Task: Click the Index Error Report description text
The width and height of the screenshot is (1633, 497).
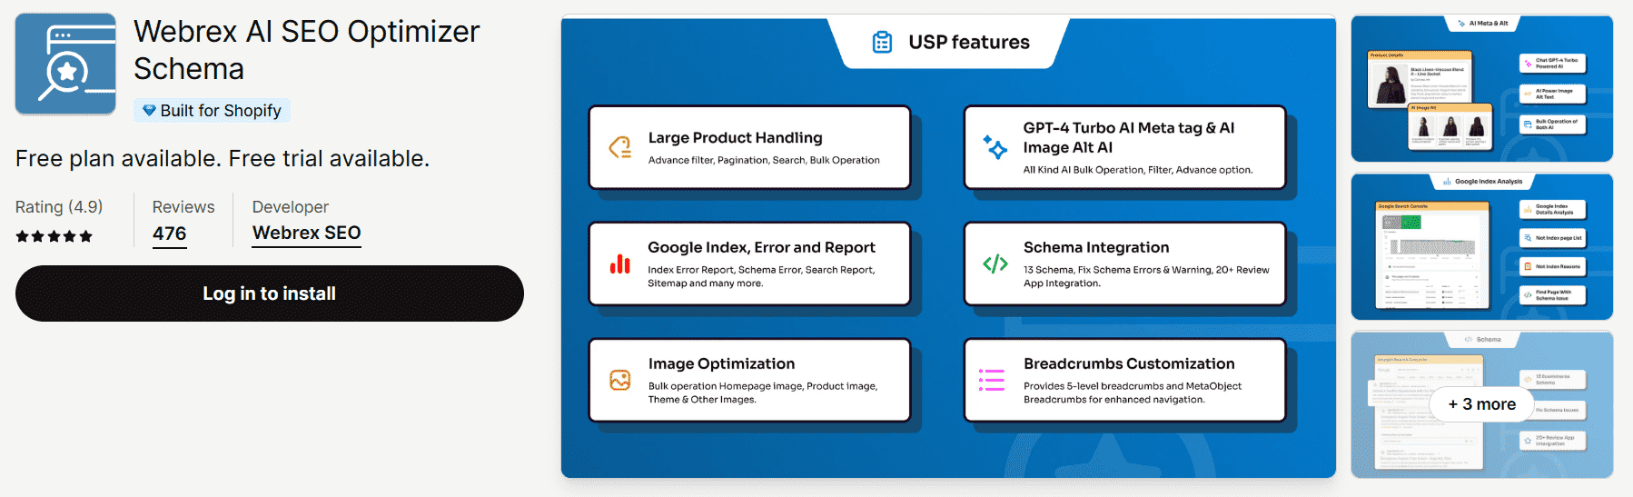Action: coord(761,276)
